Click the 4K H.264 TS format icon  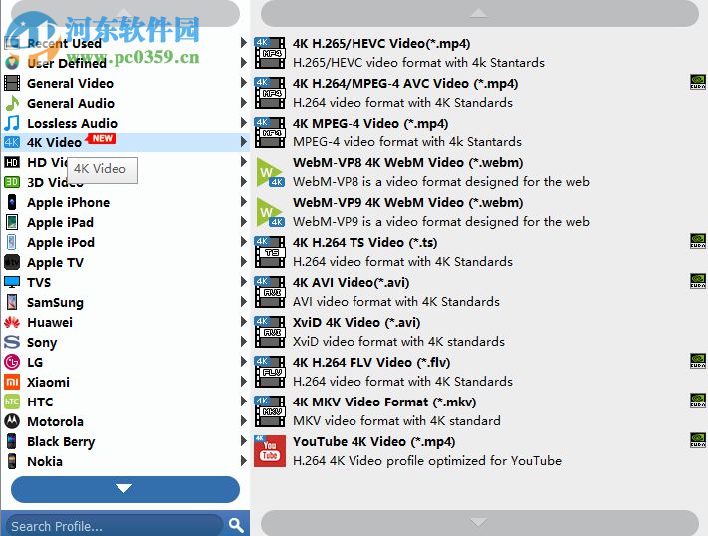click(x=270, y=252)
